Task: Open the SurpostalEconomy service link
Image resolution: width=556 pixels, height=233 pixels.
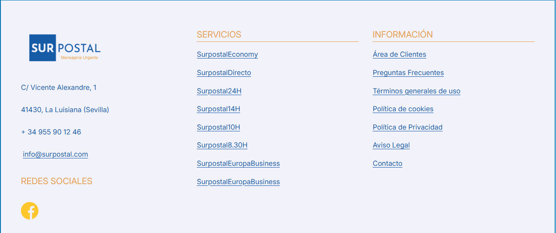Action: coord(227,55)
